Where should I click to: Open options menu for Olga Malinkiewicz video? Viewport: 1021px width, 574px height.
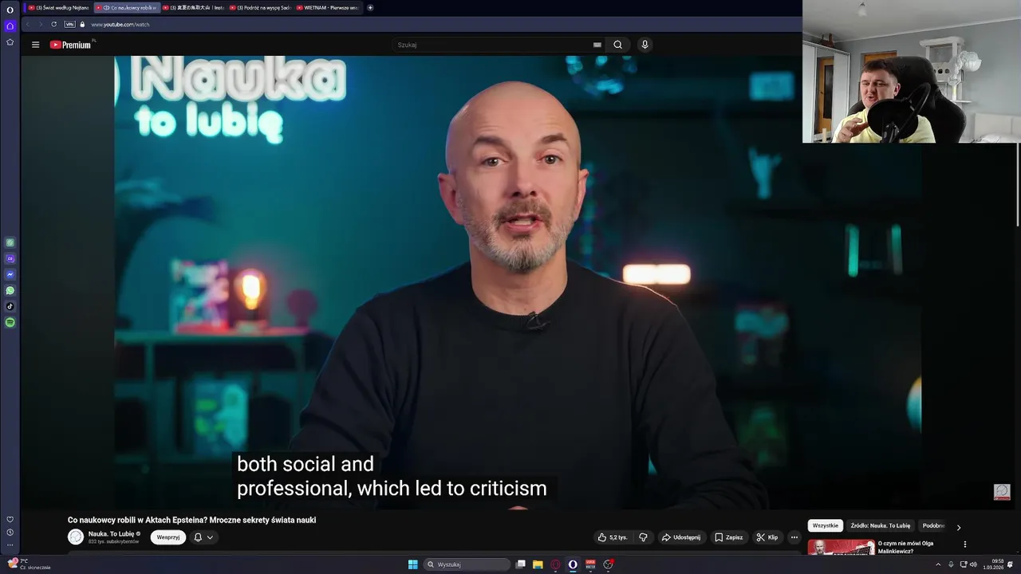pos(965,545)
